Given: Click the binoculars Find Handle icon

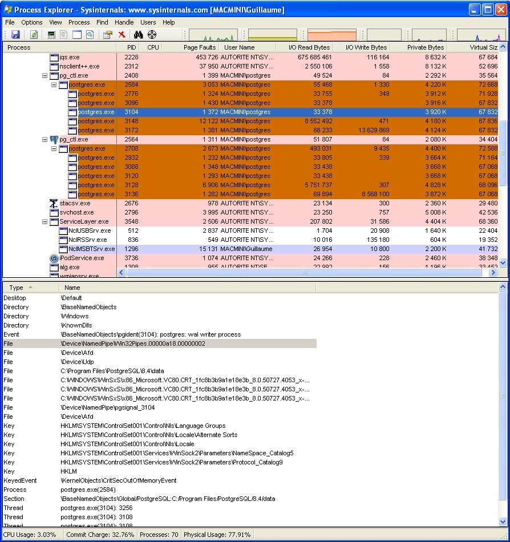Looking at the screenshot, I should (x=138, y=35).
